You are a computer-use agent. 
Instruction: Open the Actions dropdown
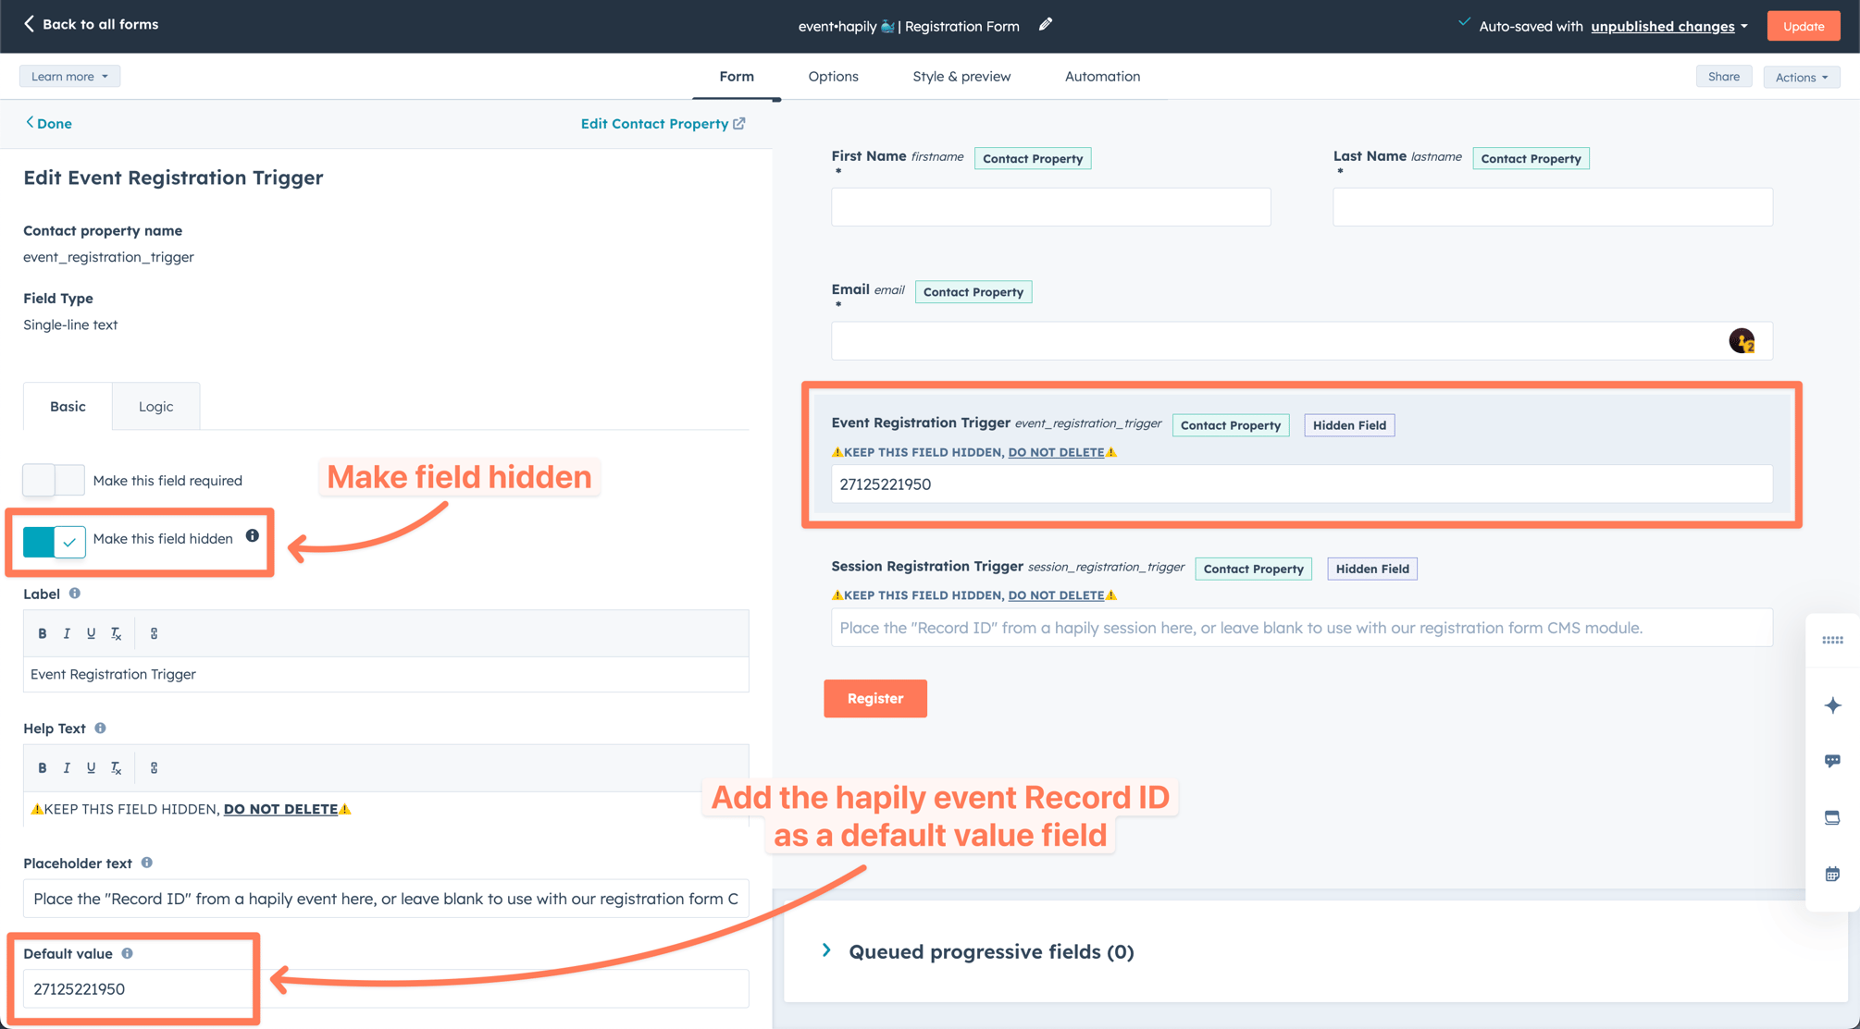tap(1801, 77)
